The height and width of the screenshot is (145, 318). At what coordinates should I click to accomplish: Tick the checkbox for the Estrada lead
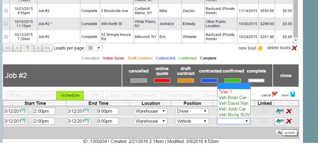coord(6,24)
